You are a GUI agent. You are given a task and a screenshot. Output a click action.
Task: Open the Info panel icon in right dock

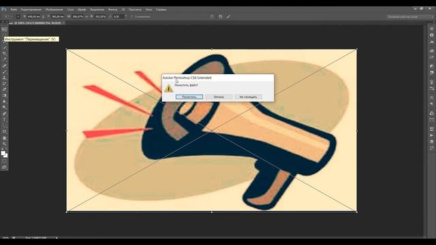tap(431, 35)
